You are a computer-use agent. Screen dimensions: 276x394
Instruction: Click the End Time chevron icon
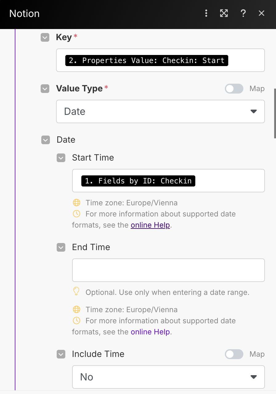61,248
